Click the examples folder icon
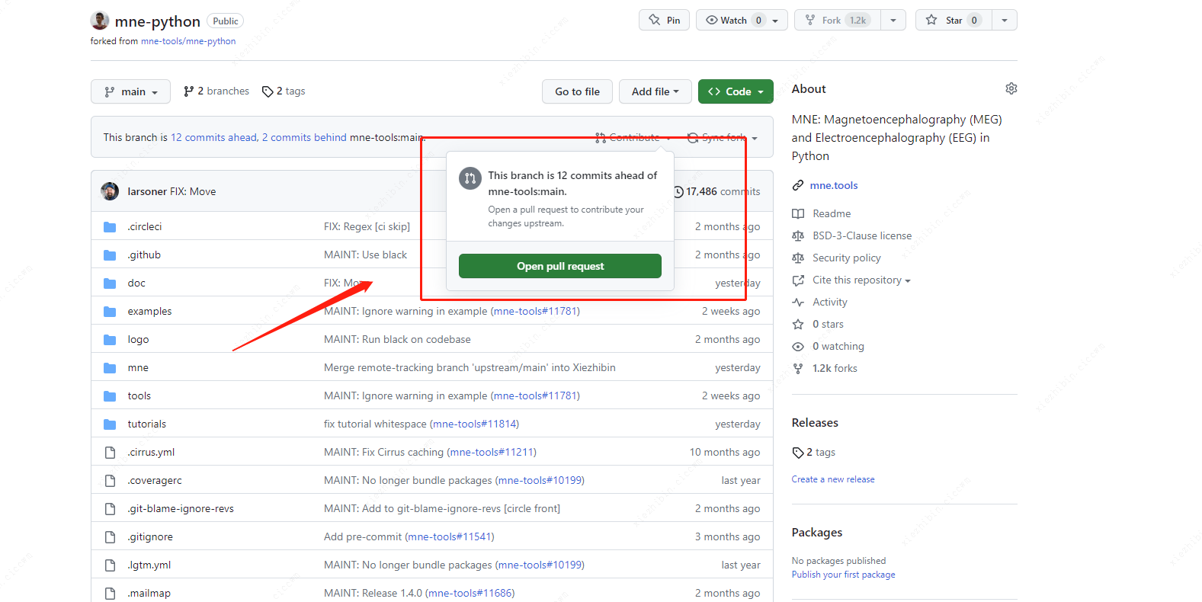The width and height of the screenshot is (1202, 602). 110,312
